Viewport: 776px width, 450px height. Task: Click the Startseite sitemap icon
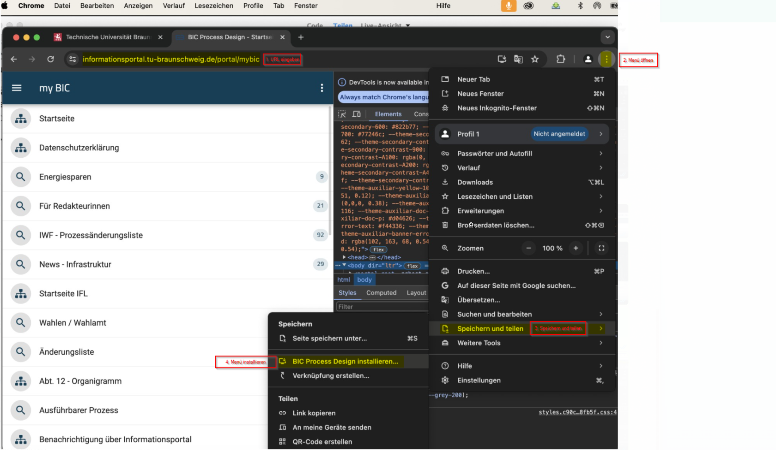coord(20,118)
